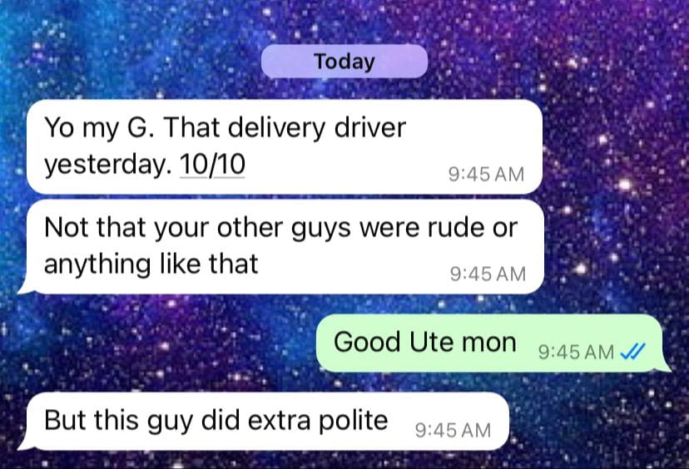Image resolution: width=689 pixels, height=469 pixels.
Task: Select the green "Good Ute mon" sent message
Action: click(x=493, y=343)
